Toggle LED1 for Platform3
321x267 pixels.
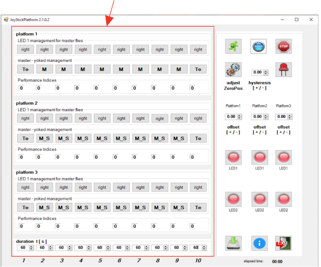click(x=283, y=157)
